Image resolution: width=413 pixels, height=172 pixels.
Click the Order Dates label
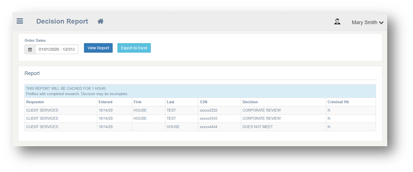(x=35, y=40)
